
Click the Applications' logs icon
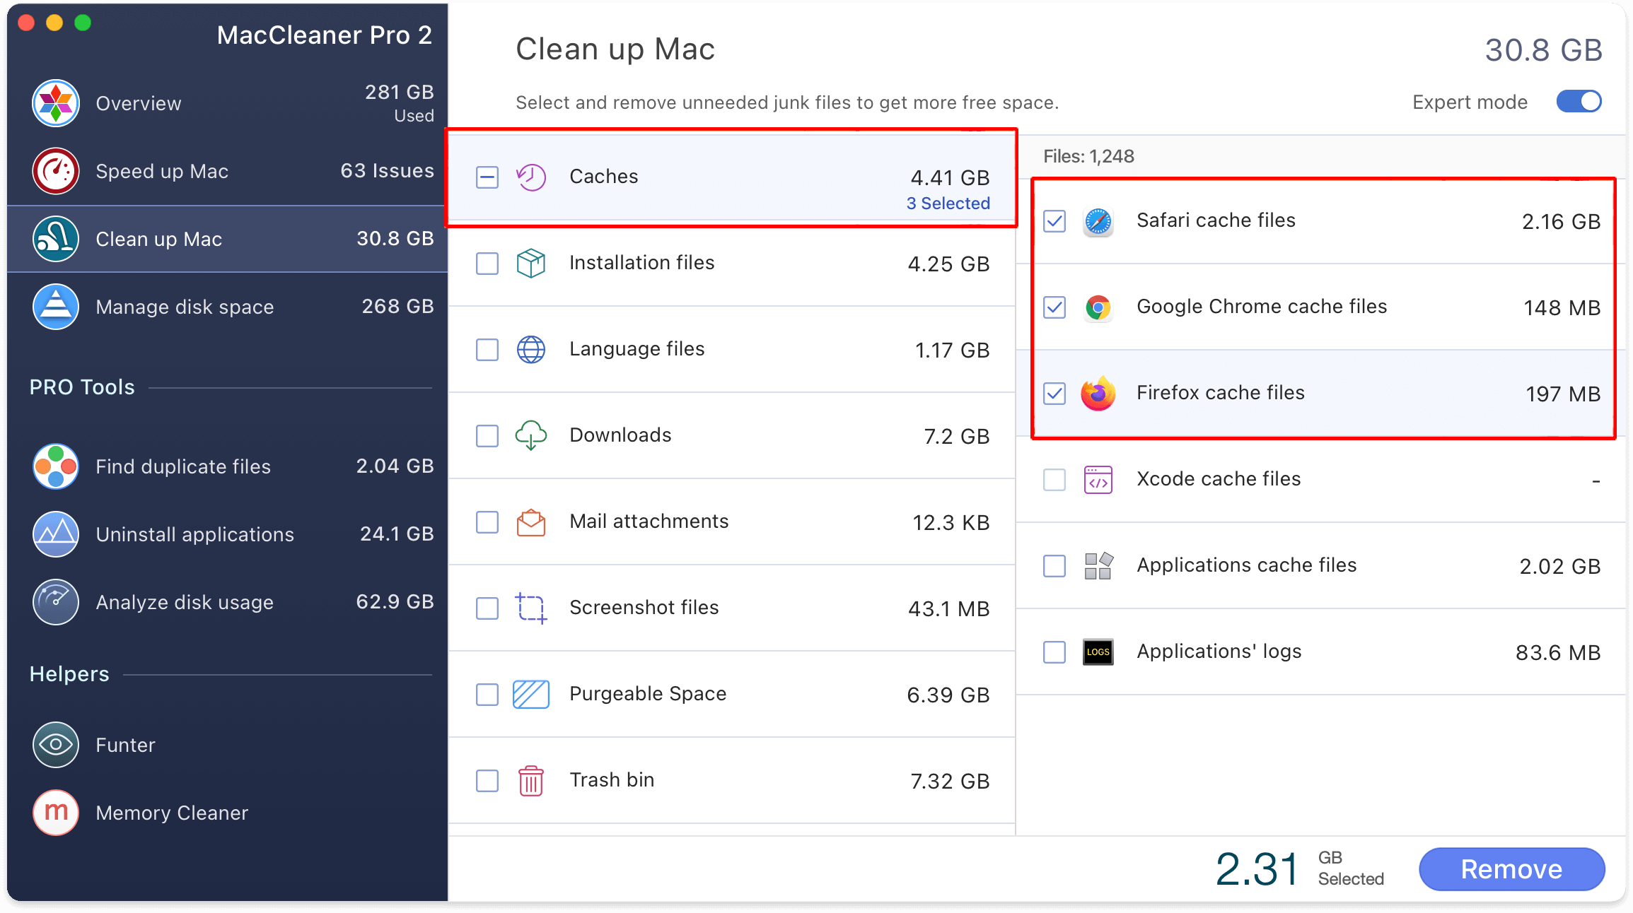coord(1098,652)
